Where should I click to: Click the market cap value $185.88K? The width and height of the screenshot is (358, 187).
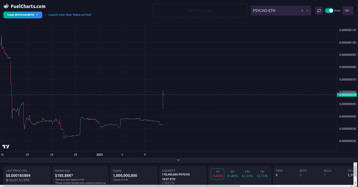click(x=64, y=175)
